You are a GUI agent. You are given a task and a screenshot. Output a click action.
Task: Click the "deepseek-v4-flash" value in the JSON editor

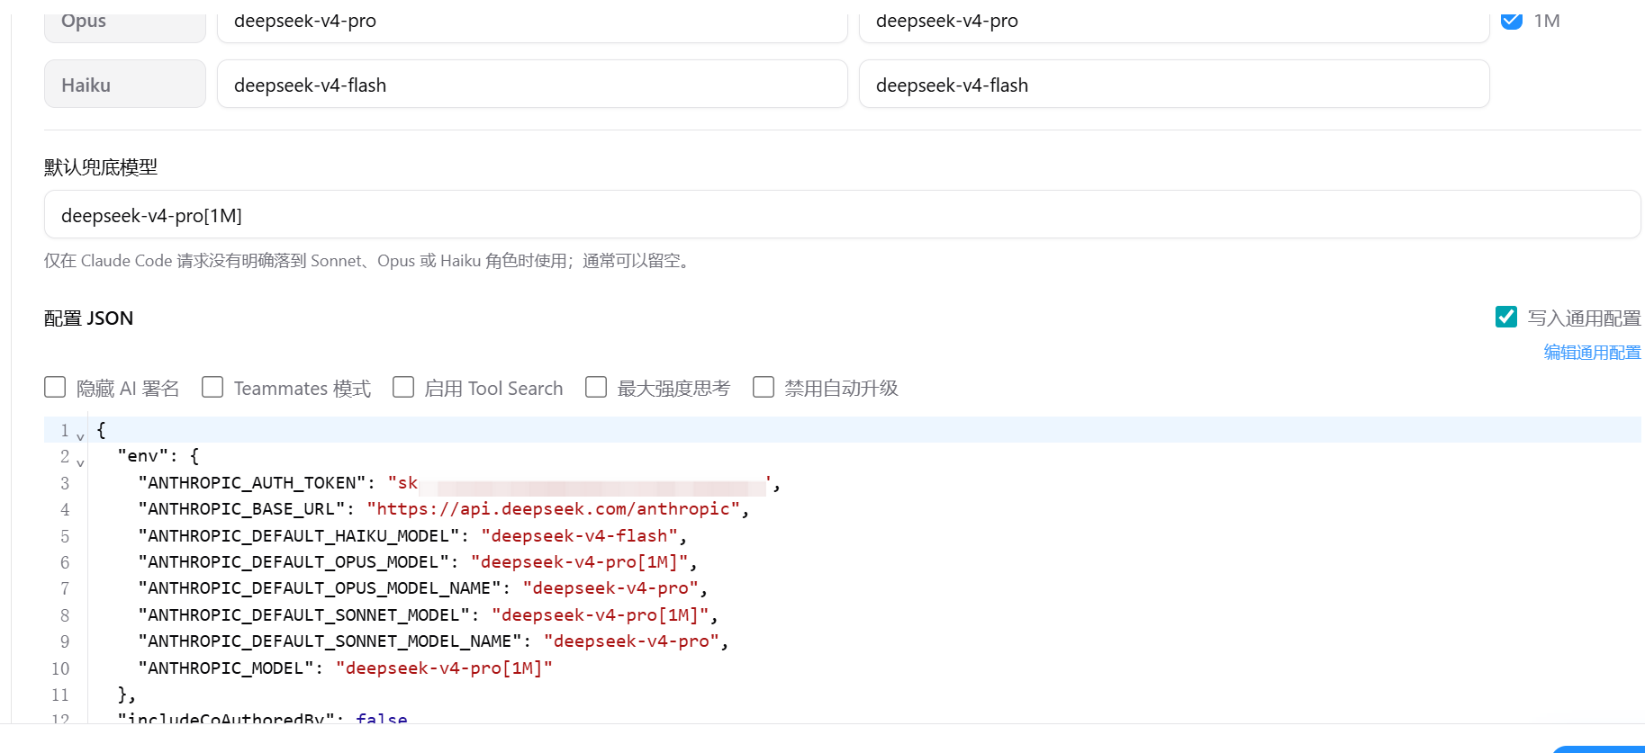[580, 536]
